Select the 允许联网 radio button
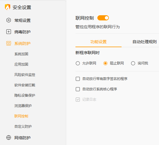The width and height of the screenshot is (159, 145). [78, 63]
